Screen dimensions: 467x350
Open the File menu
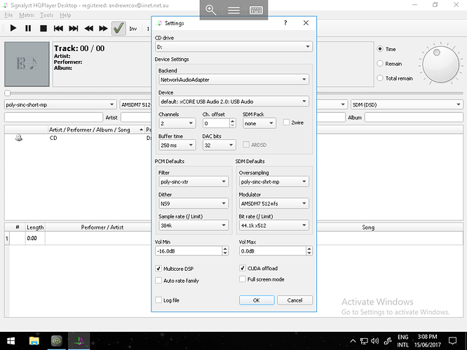pyautogui.click(x=8, y=15)
